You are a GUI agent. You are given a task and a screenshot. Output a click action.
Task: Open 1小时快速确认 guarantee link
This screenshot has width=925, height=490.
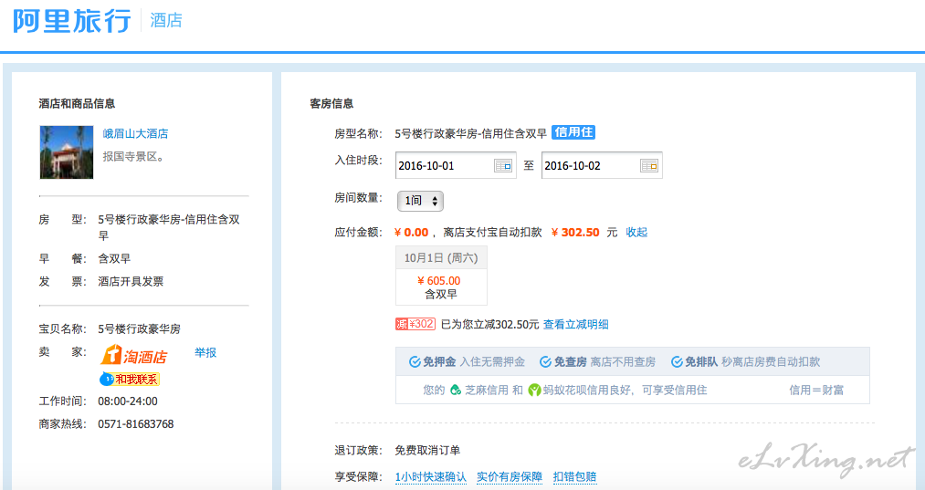click(x=431, y=476)
